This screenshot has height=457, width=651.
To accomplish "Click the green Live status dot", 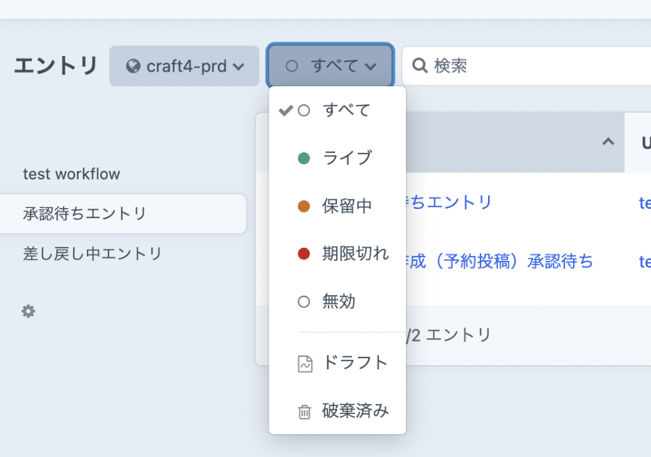I will (x=304, y=159).
